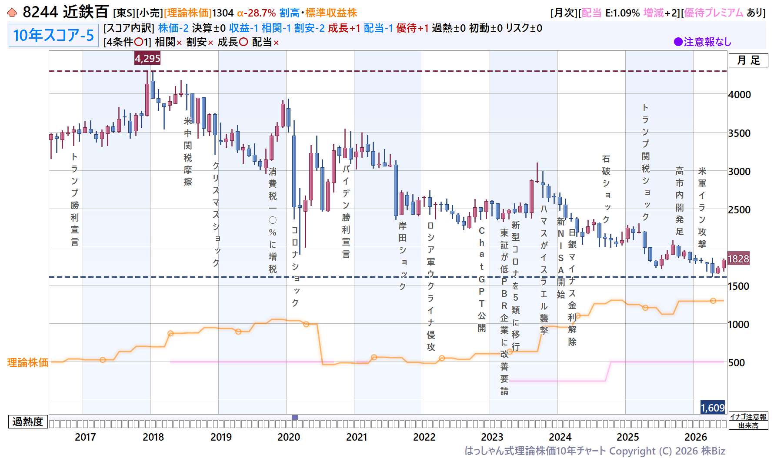The width and height of the screenshot is (774, 458).
Task: Select the 月足 chart period button
Action: point(748,60)
